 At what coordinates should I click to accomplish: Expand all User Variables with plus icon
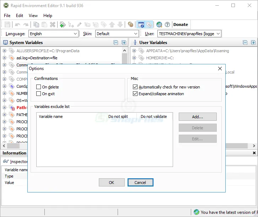tap(253, 43)
